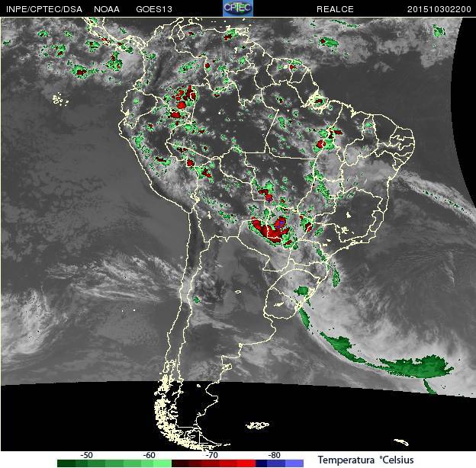Click the -70 label on the temperature scale
The height and width of the screenshot is (468, 476).
tap(211, 455)
